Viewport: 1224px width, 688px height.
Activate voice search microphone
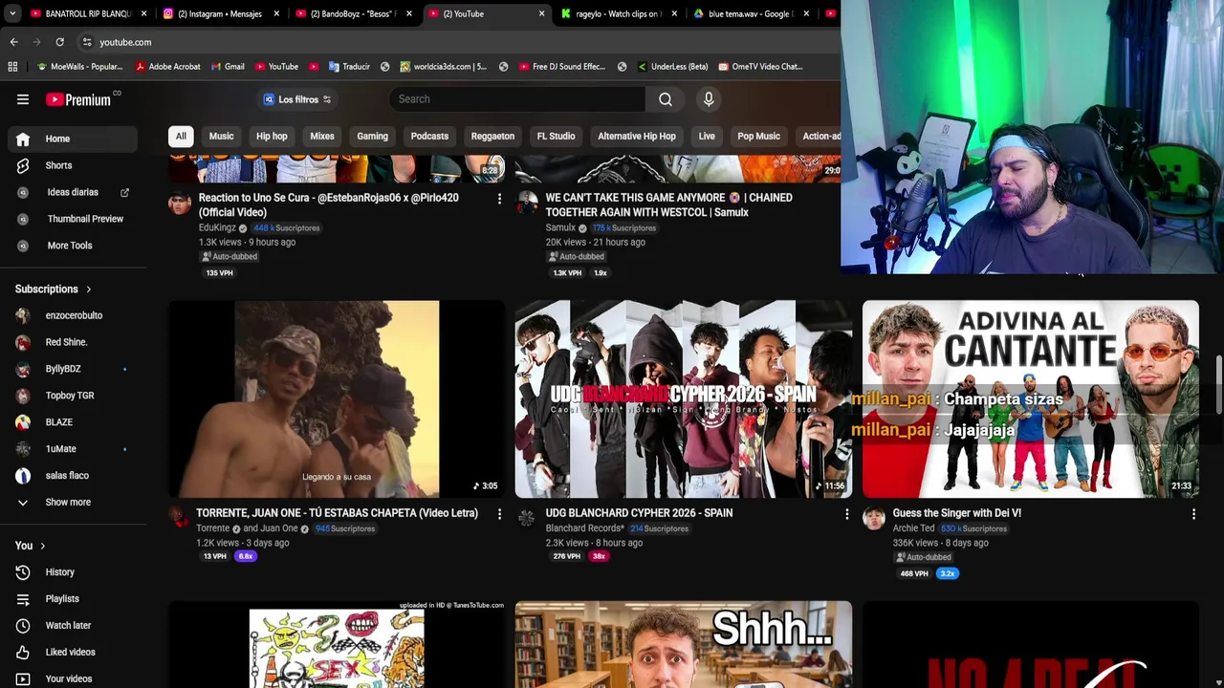(x=709, y=99)
